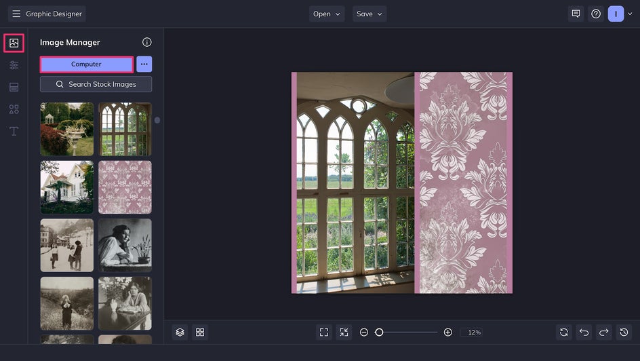The height and width of the screenshot is (361, 640).
Task: Select the pink damask pattern thumbnail
Action: [125, 187]
